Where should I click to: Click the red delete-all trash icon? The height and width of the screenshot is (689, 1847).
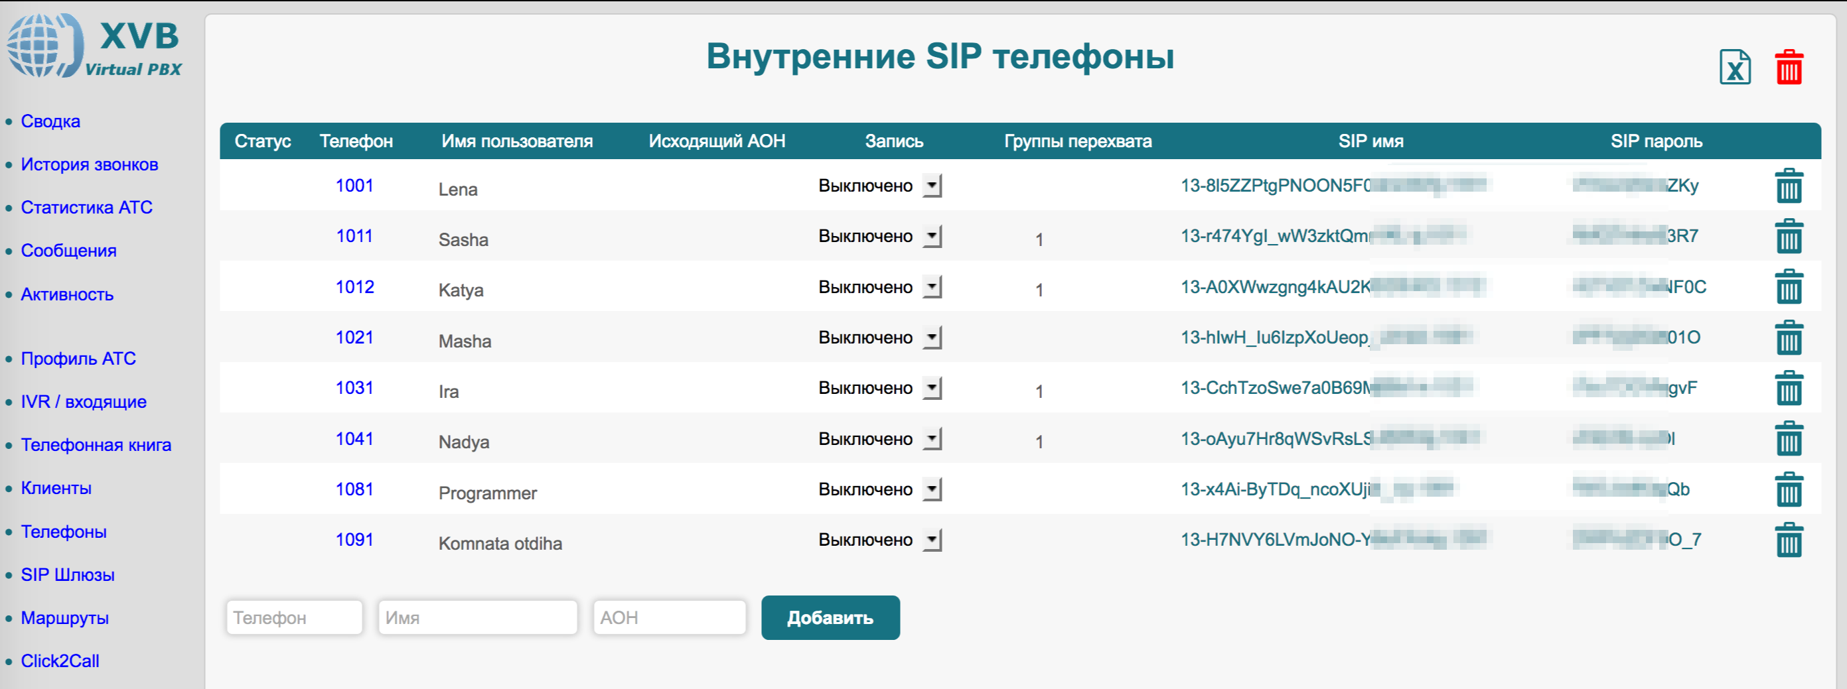point(1789,68)
